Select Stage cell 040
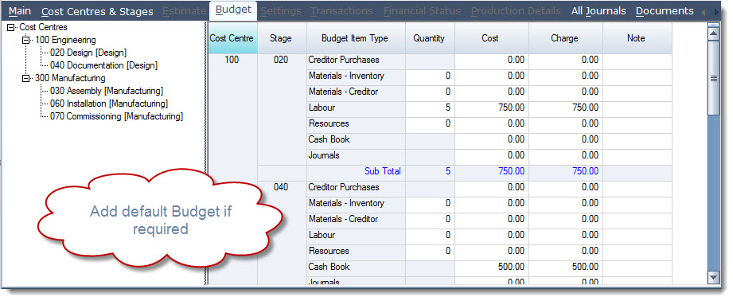733x301 pixels. [281, 187]
